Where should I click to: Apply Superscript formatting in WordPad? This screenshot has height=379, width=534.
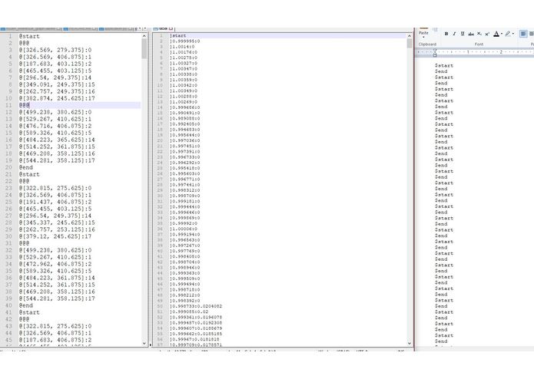(x=487, y=34)
